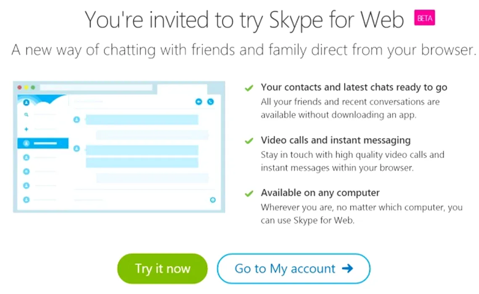Click the illustrated browser address bar
This screenshot has height=294, width=479.
point(96,88)
